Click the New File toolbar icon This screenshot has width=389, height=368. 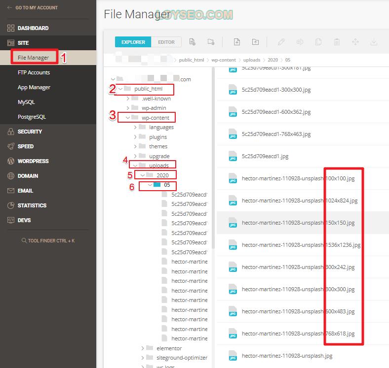click(193, 42)
